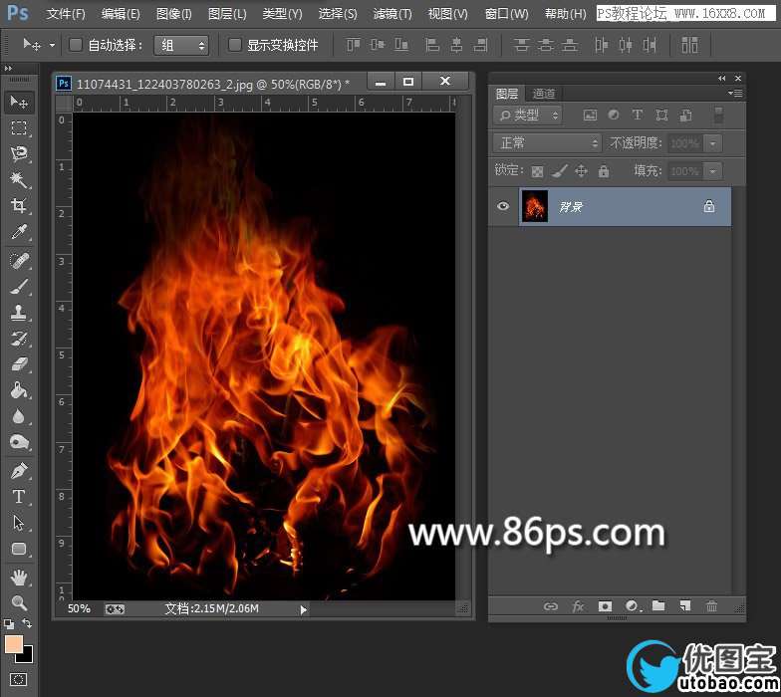Open the 类型 layer filter dropdown

(528, 116)
